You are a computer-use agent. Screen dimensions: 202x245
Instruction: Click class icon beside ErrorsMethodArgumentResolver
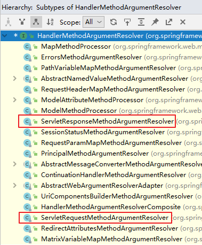(x=27, y=57)
